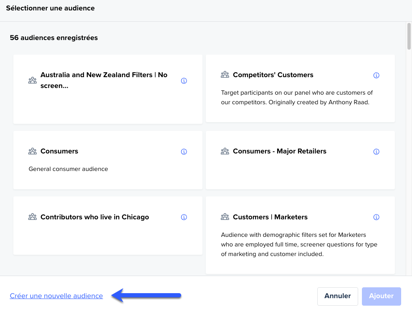412x314 pixels.
Task: Click info icon for Contributors who live in Chicago
Action: click(184, 217)
